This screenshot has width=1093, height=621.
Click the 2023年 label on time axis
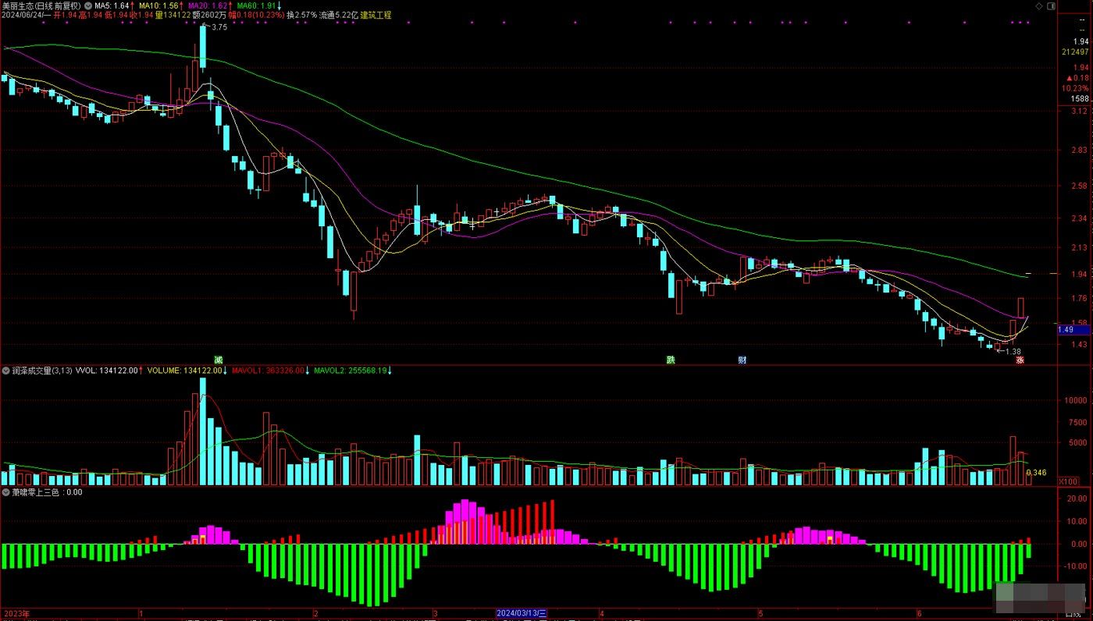click(15, 614)
